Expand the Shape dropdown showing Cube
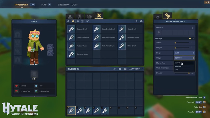This screenshot has height=118, width=210. tap(184, 53)
